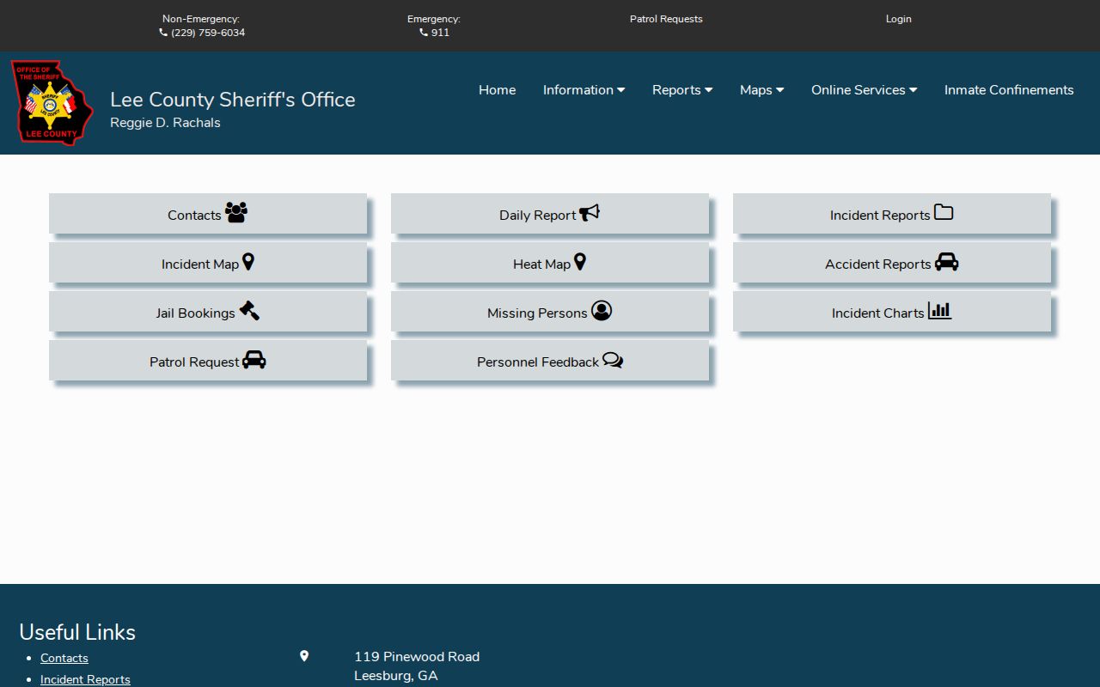Click the people icon beside Contacts
Viewport: 1100px width, 687px height.
(x=236, y=212)
